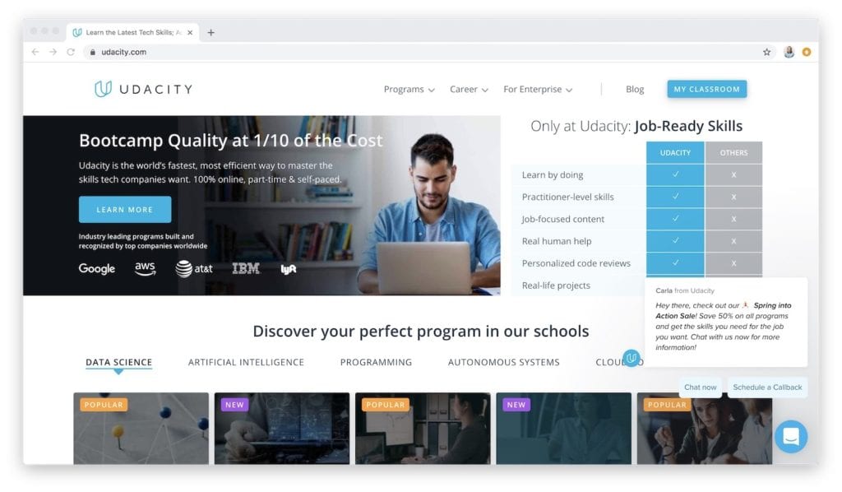This screenshot has height=492, width=842.
Task: Open the browser profile avatar
Action: pyautogui.click(x=789, y=52)
